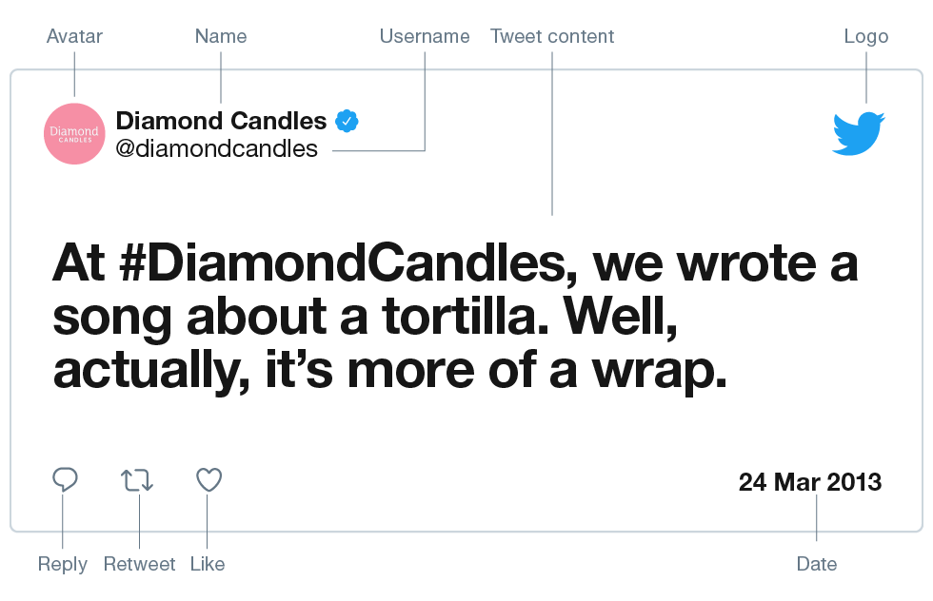Click the Name annotation label
The image size is (933, 601).
coord(221,36)
